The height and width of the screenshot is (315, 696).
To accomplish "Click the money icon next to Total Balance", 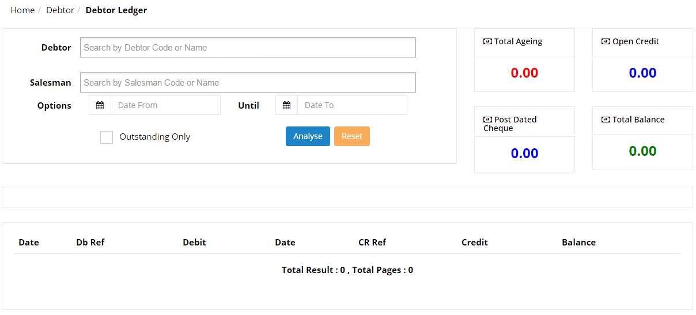I will pos(606,120).
